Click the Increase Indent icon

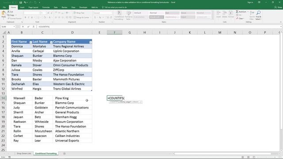point(70,18)
